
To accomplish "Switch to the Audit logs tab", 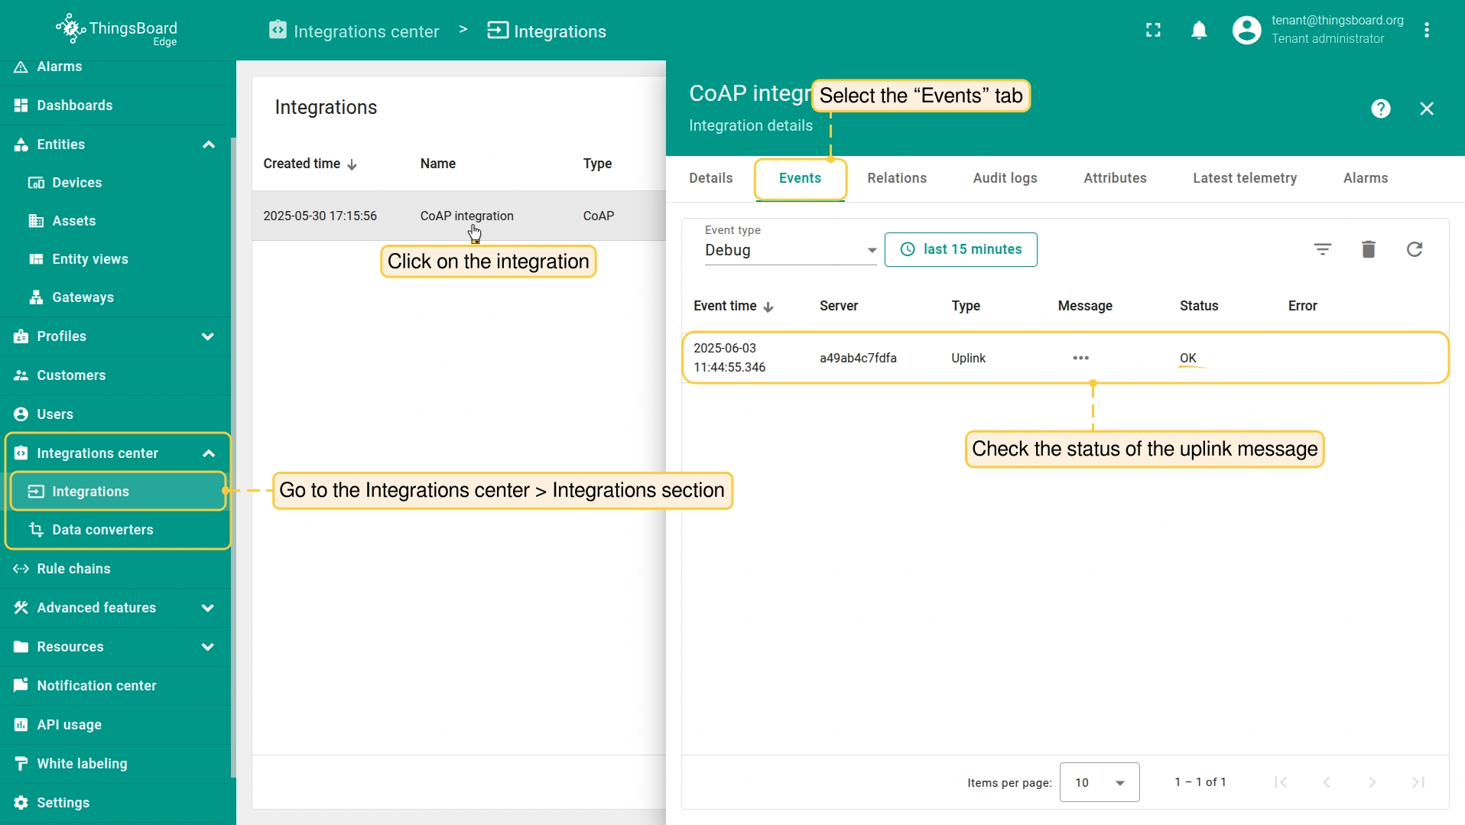I will (x=1005, y=178).
